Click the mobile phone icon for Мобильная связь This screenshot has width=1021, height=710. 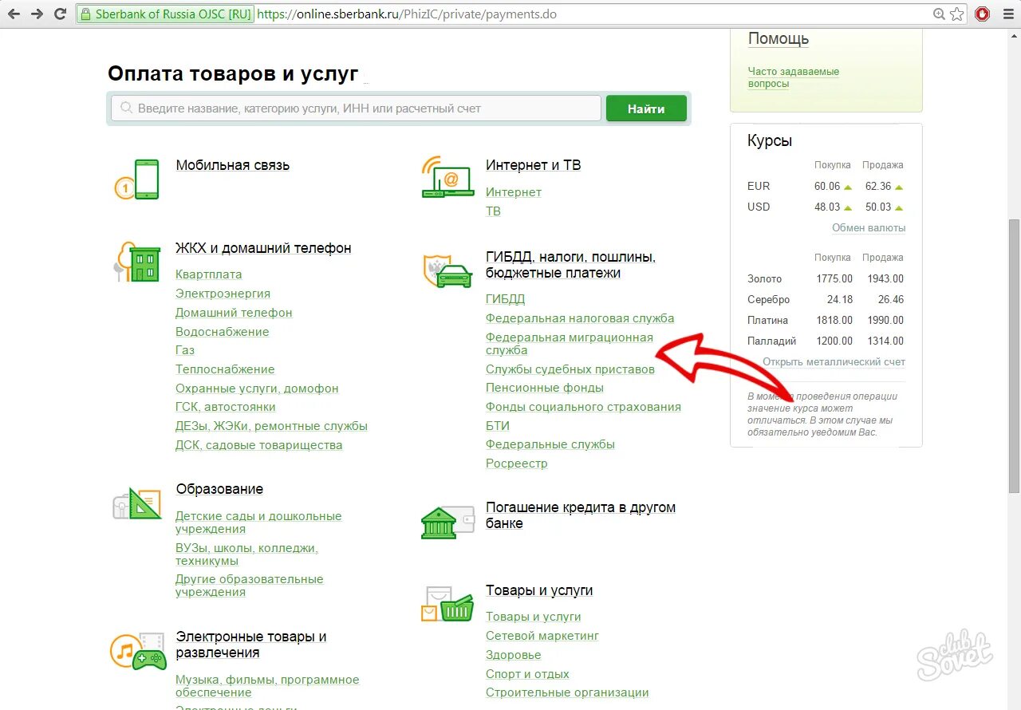pyautogui.click(x=146, y=179)
